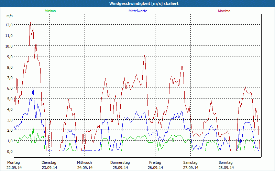Click the Sonntag day label
275x171 pixels.
click(x=226, y=163)
